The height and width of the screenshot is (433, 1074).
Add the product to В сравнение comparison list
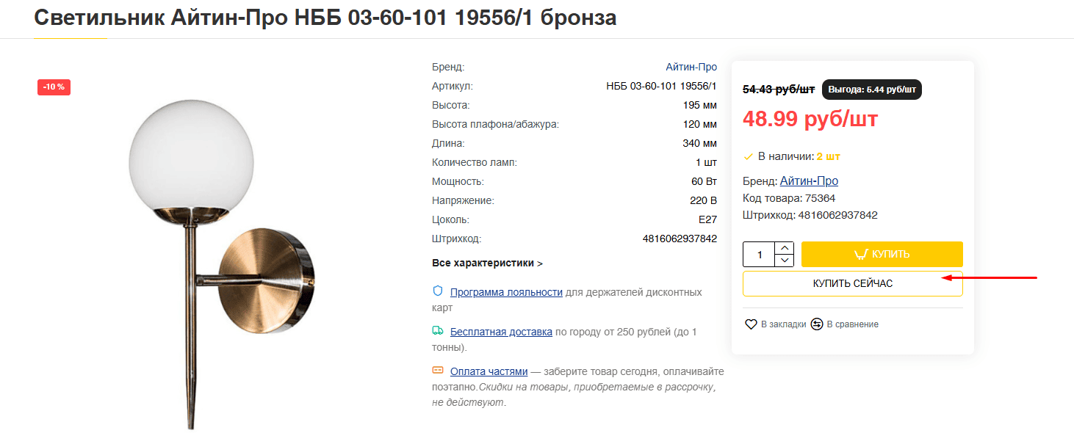(843, 324)
